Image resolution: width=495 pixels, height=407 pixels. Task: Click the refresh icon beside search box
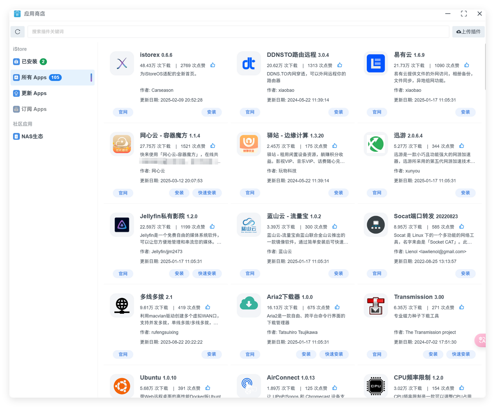point(18,32)
